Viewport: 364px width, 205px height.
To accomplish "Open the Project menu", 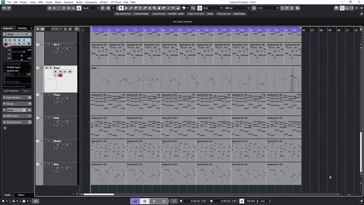I will tap(23, 2).
